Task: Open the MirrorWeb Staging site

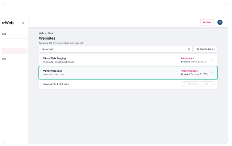Action: point(128,60)
